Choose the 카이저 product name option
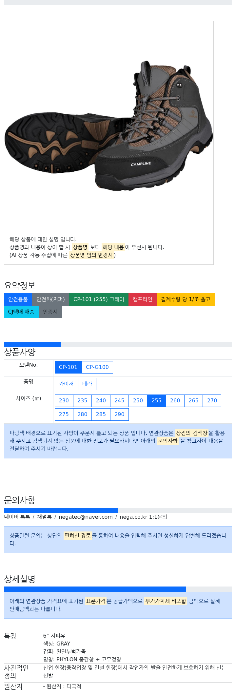 (x=66, y=384)
